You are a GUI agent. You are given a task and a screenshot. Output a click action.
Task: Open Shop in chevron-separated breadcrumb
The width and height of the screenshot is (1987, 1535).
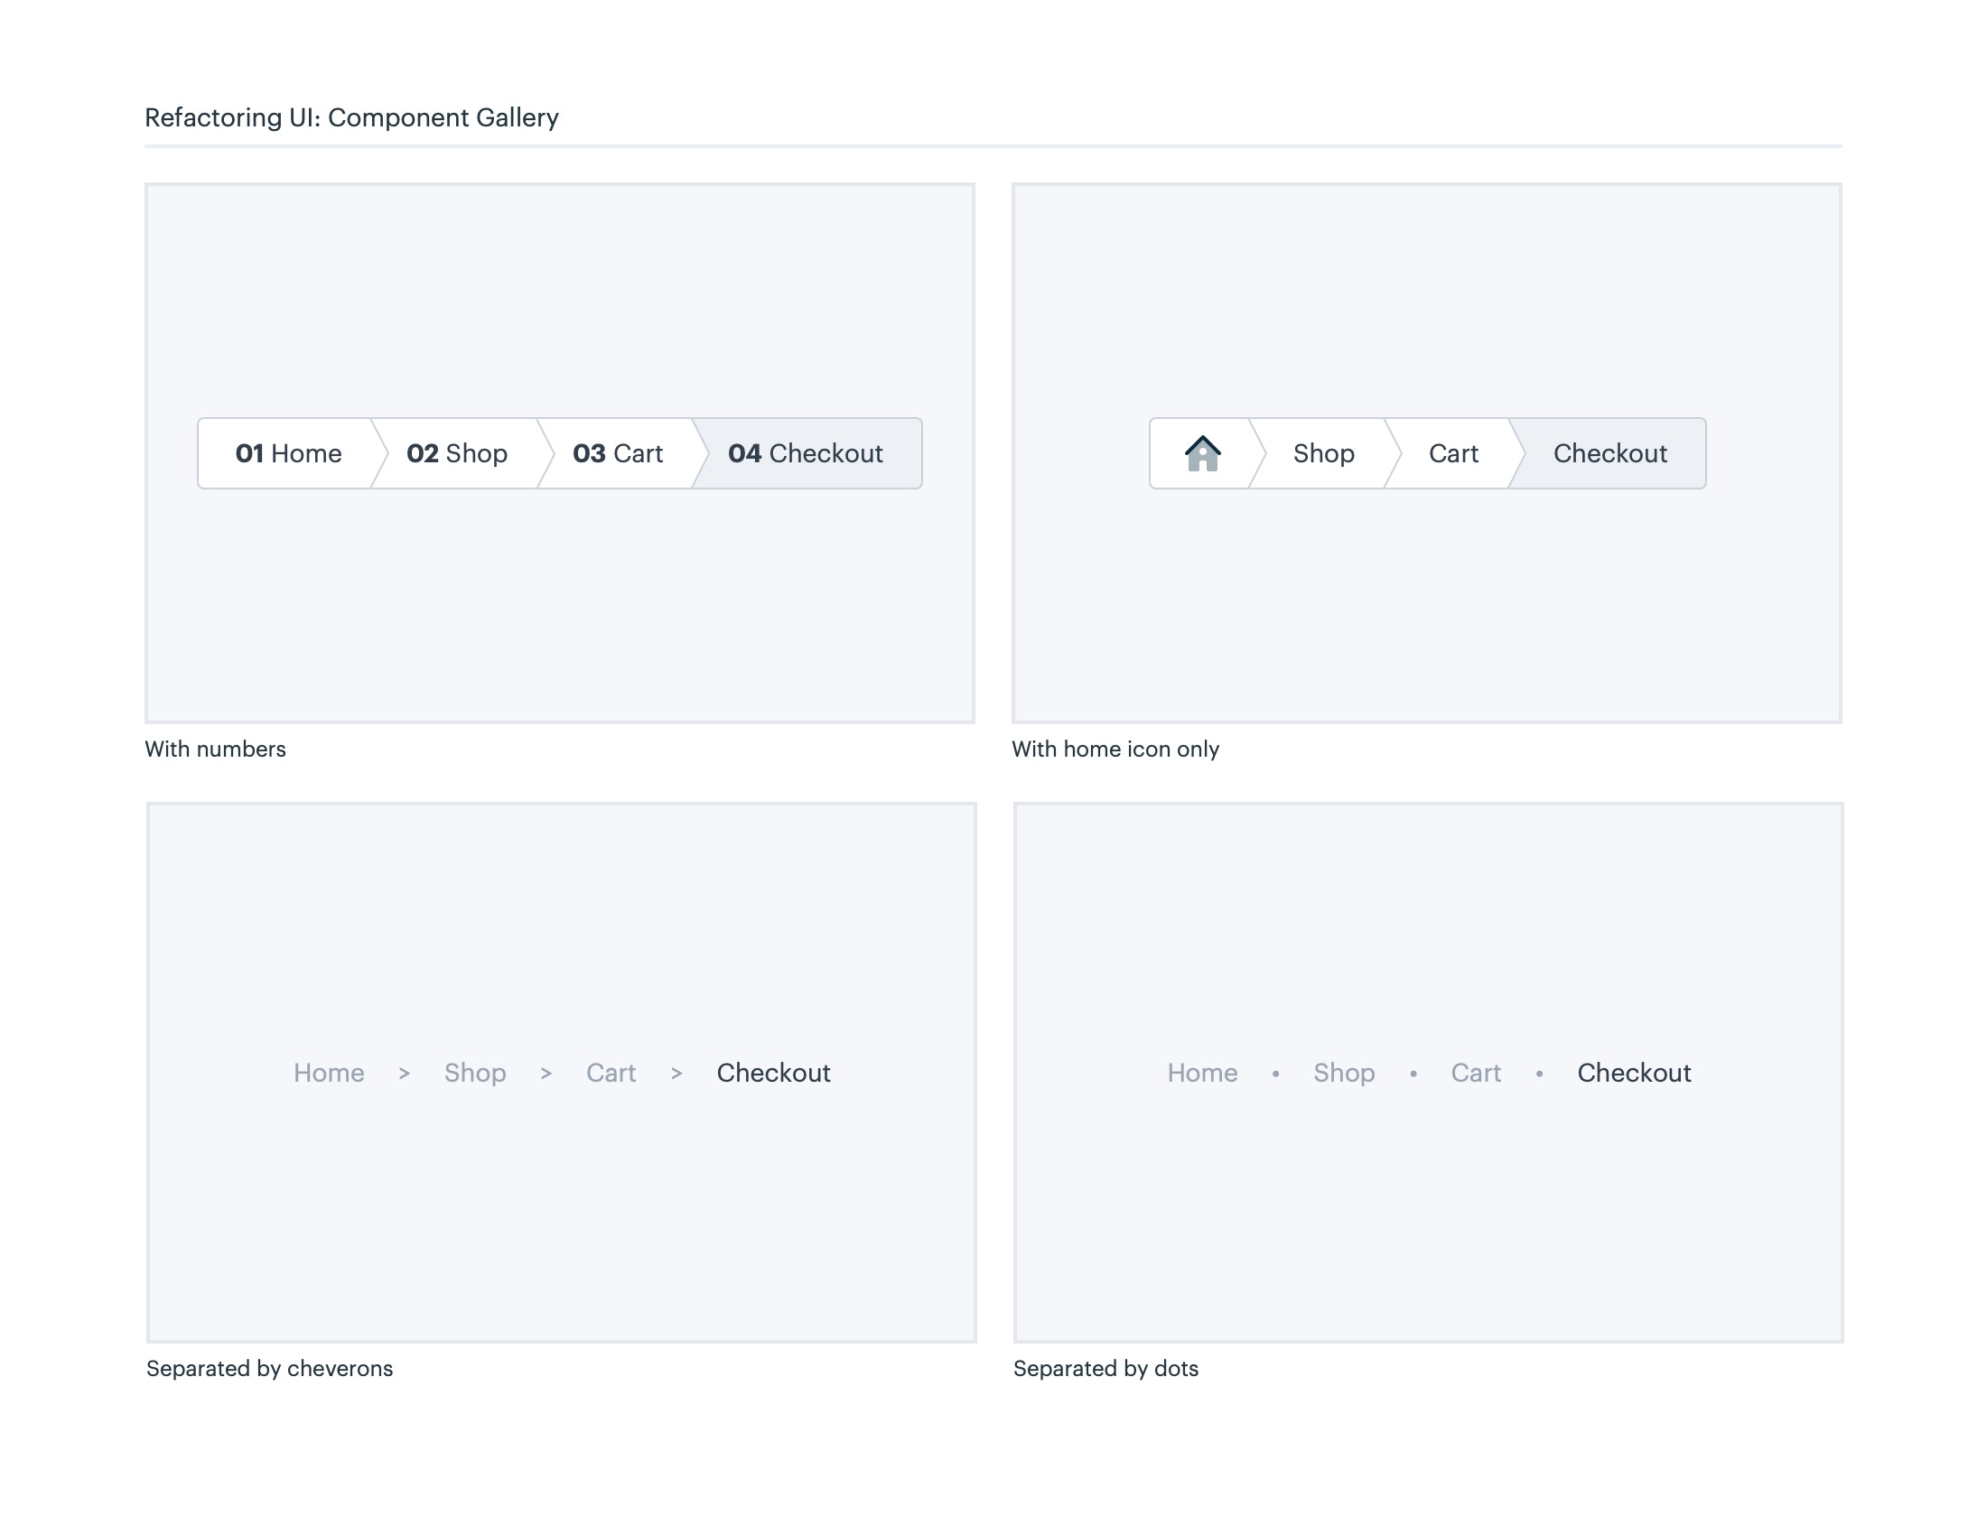475,1072
